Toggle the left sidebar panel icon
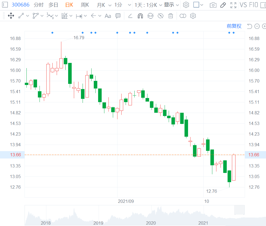Screen dimensions: 266x226 5,5
